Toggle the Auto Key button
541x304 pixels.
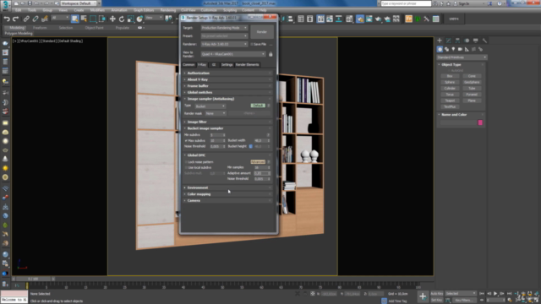pos(437,293)
